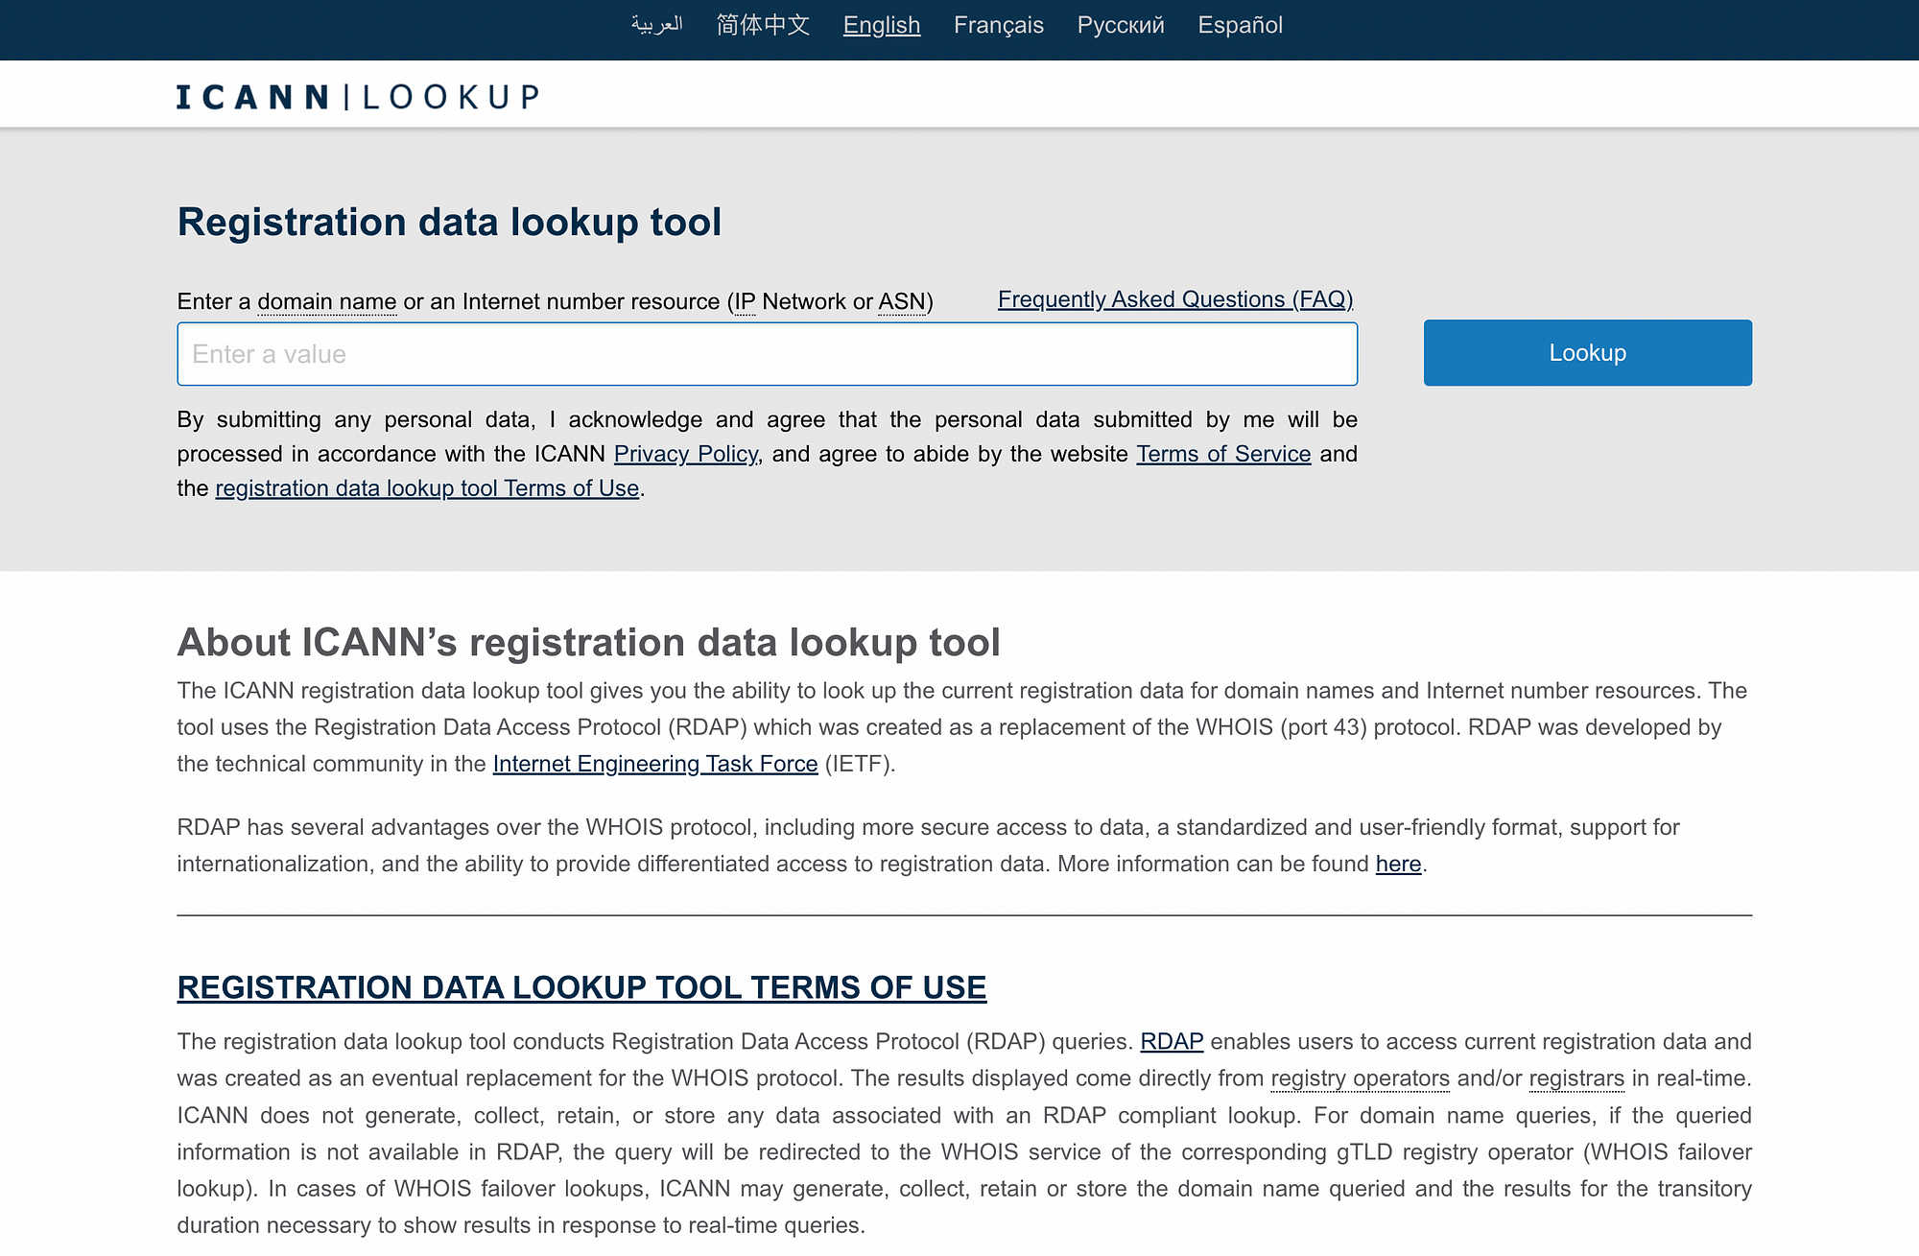Select the Français language option
Viewport: 1919px width, 1256px height.
(x=1000, y=25)
